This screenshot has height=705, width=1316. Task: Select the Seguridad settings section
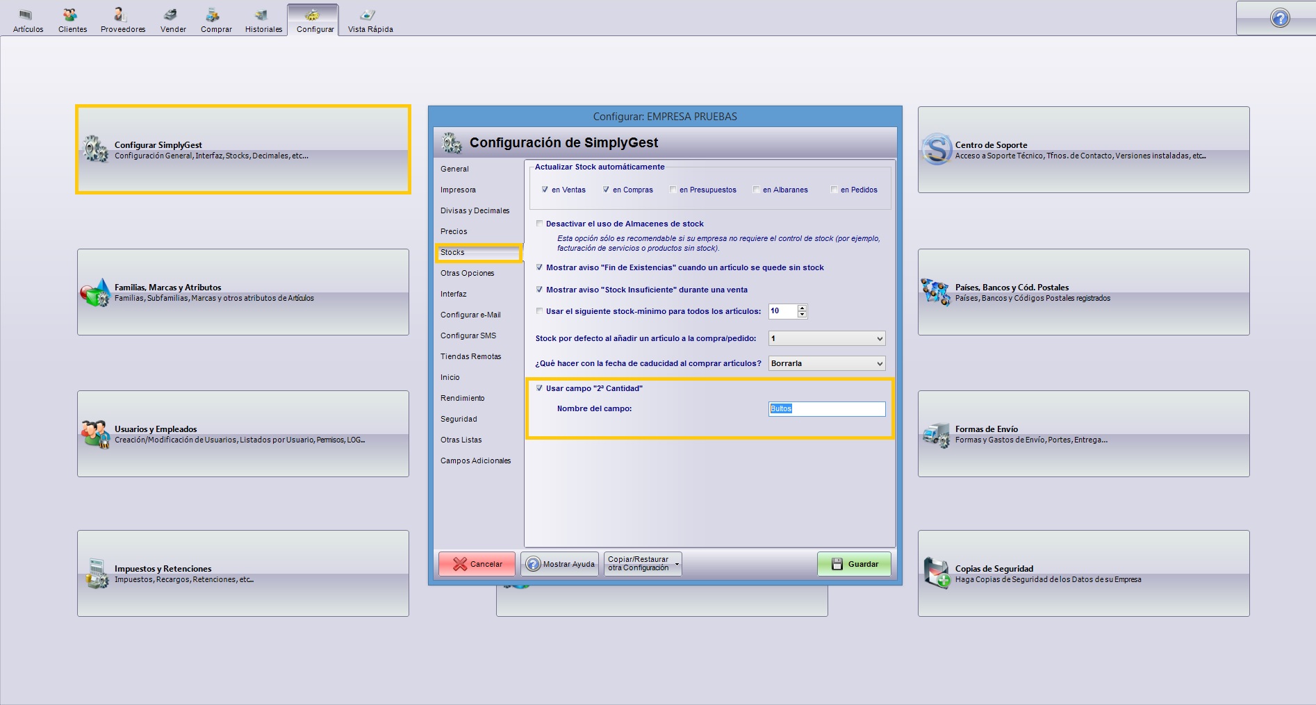459,419
